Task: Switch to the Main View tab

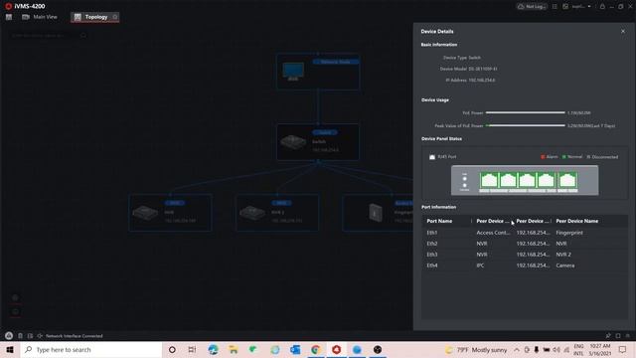Action: pyautogui.click(x=40, y=17)
